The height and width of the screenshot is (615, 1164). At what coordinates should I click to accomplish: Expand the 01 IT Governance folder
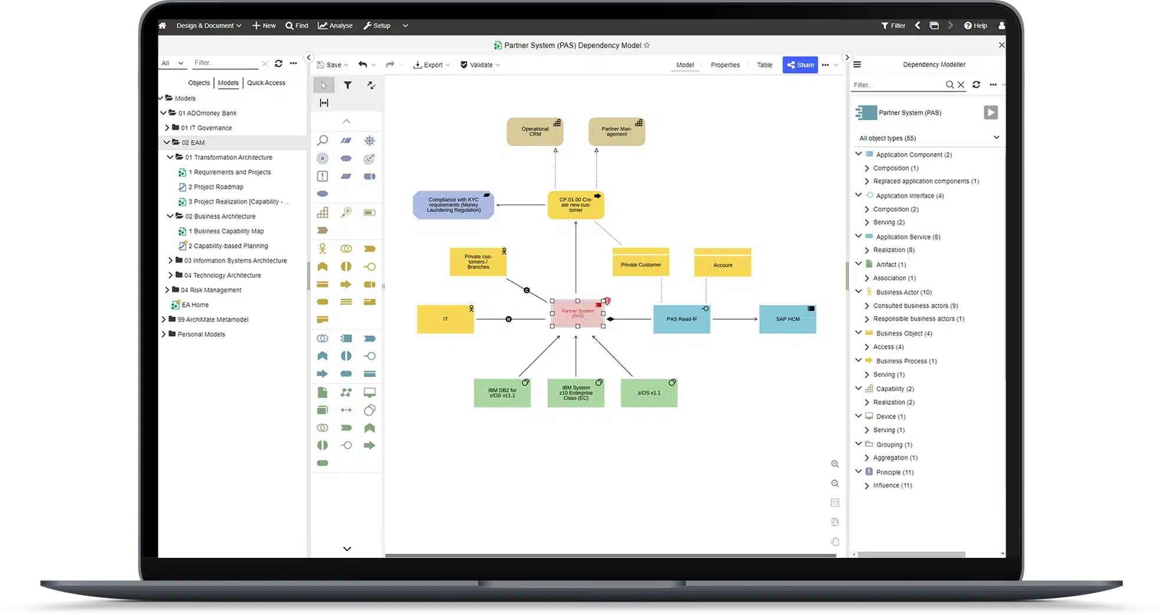coord(167,128)
